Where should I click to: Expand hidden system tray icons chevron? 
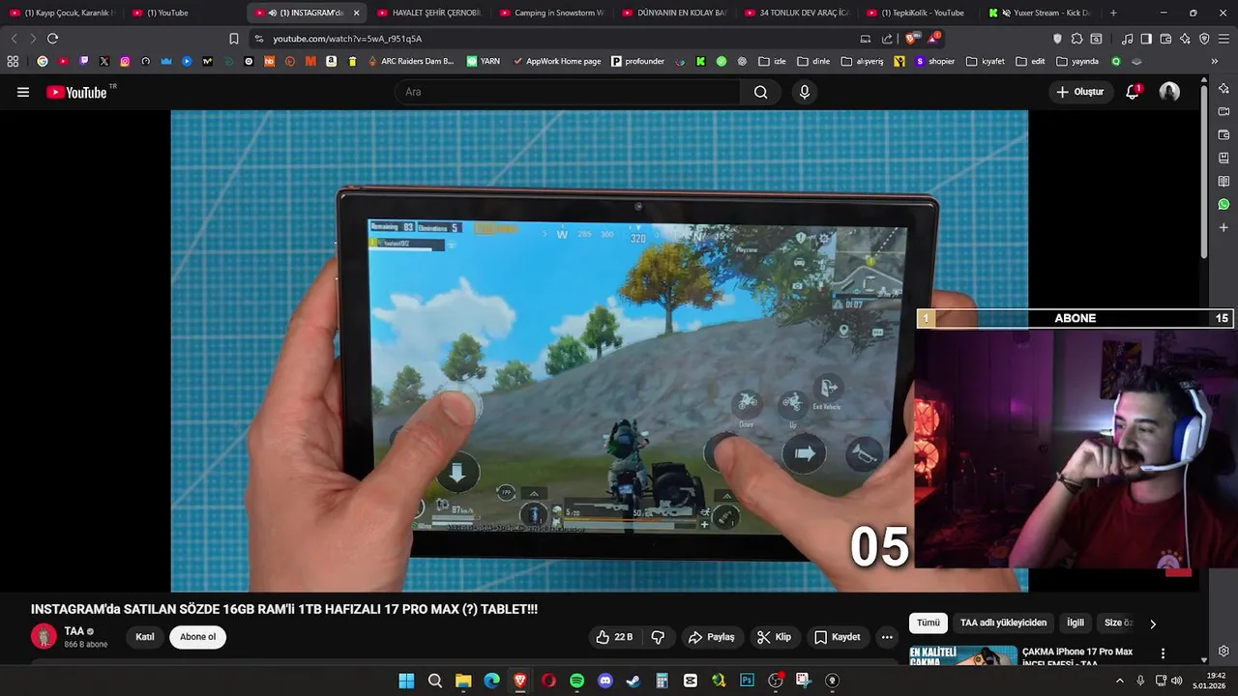[1120, 681]
